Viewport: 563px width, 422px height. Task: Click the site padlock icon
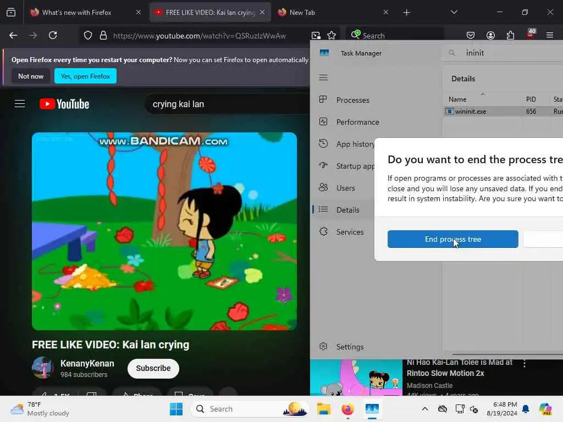coord(103,35)
